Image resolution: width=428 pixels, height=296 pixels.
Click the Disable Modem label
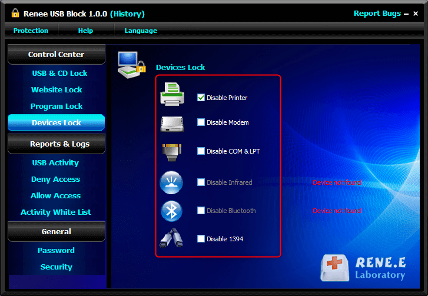pyautogui.click(x=228, y=122)
